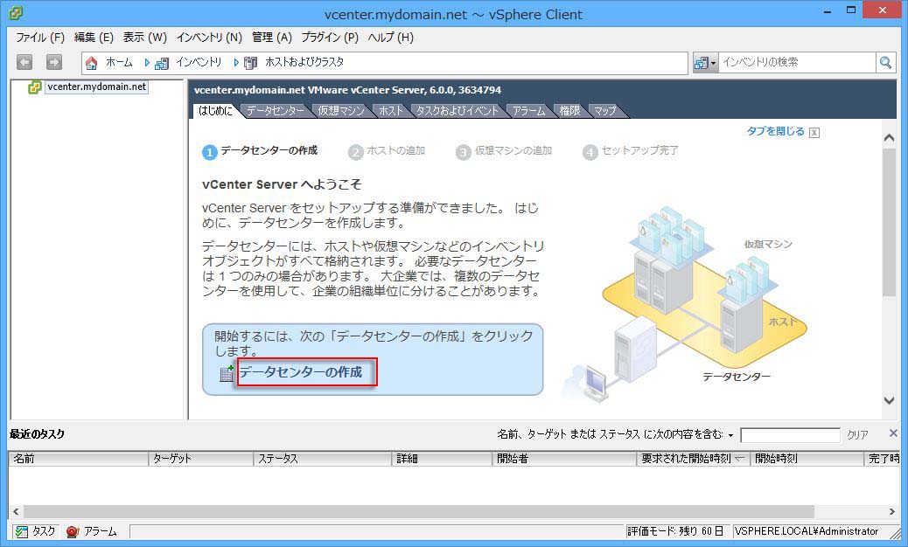Switch to the データセンター tab
The height and width of the screenshot is (547, 908).
[275, 110]
